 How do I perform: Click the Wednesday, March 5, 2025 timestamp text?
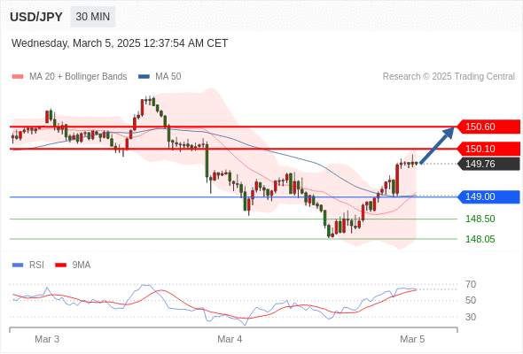(x=120, y=43)
